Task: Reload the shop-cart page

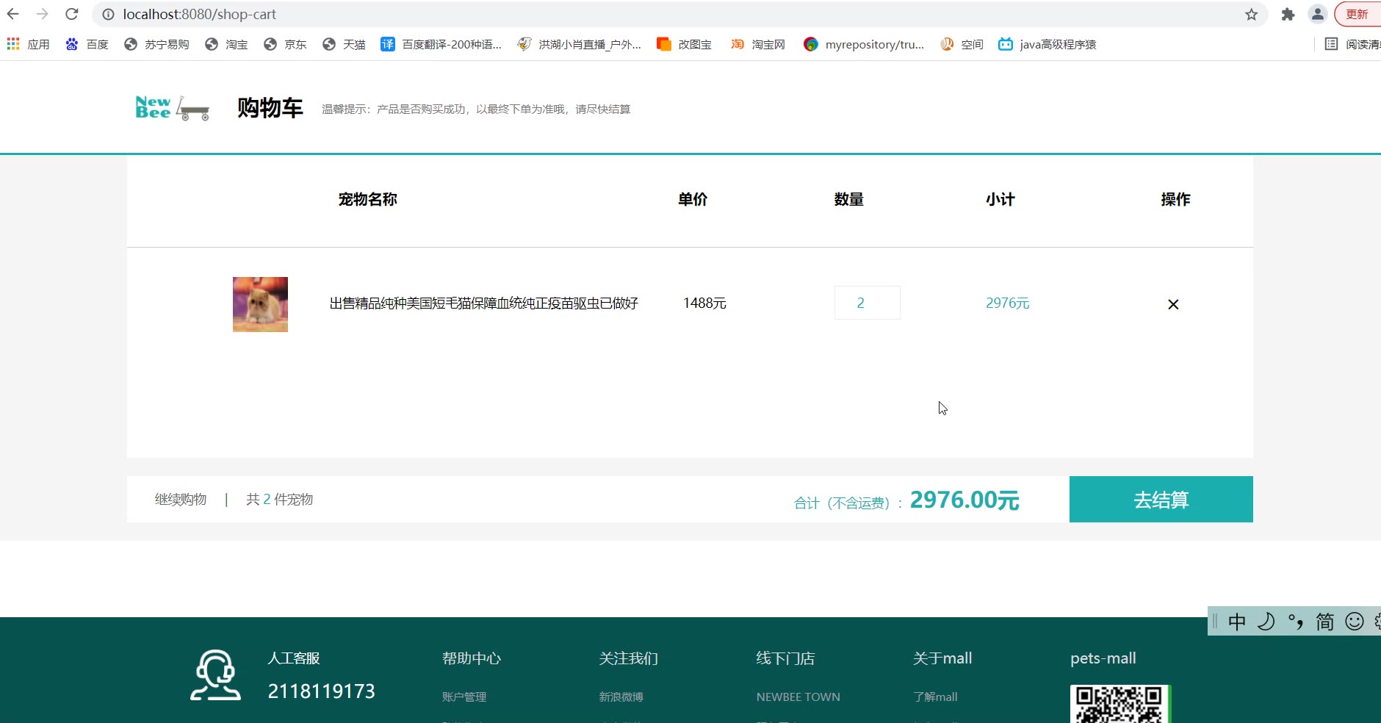Action: (x=71, y=14)
